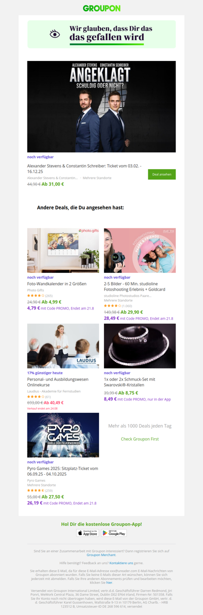Open the studioline Fotoshooting image
Viewport: 203px width, 615px height.
pyautogui.click(x=140, y=251)
